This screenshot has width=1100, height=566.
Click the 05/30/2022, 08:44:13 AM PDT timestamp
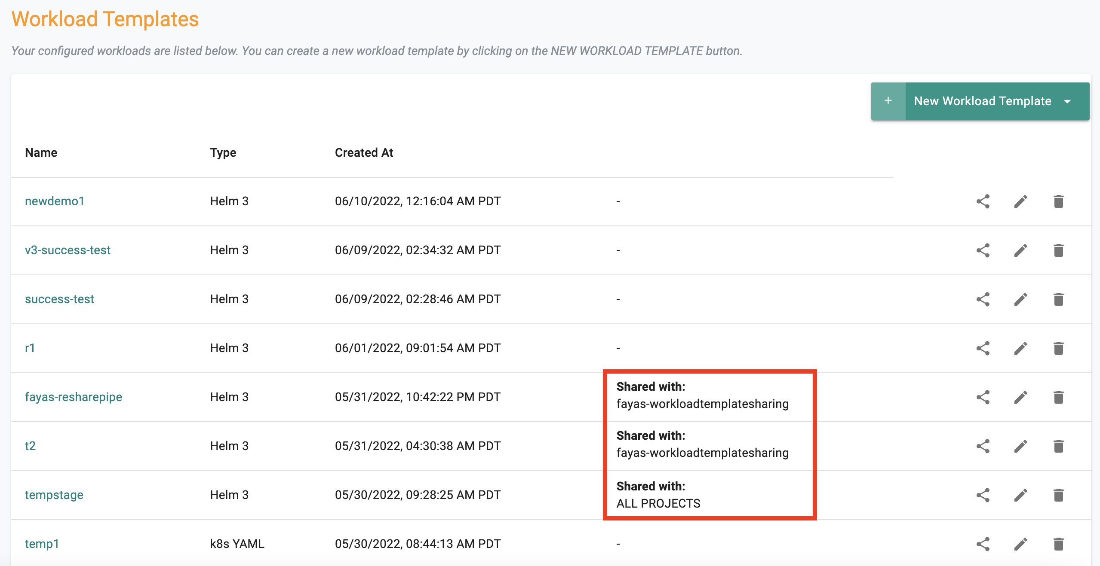(x=418, y=544)
